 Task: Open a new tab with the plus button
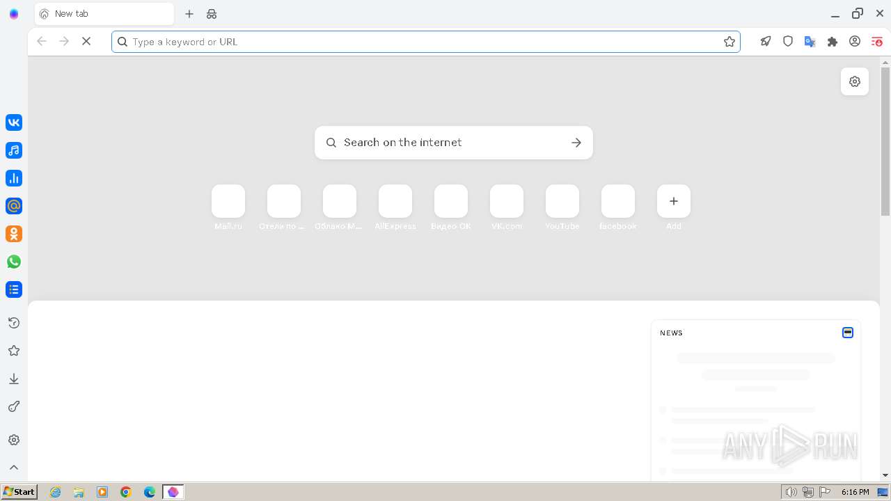(189, 14)
